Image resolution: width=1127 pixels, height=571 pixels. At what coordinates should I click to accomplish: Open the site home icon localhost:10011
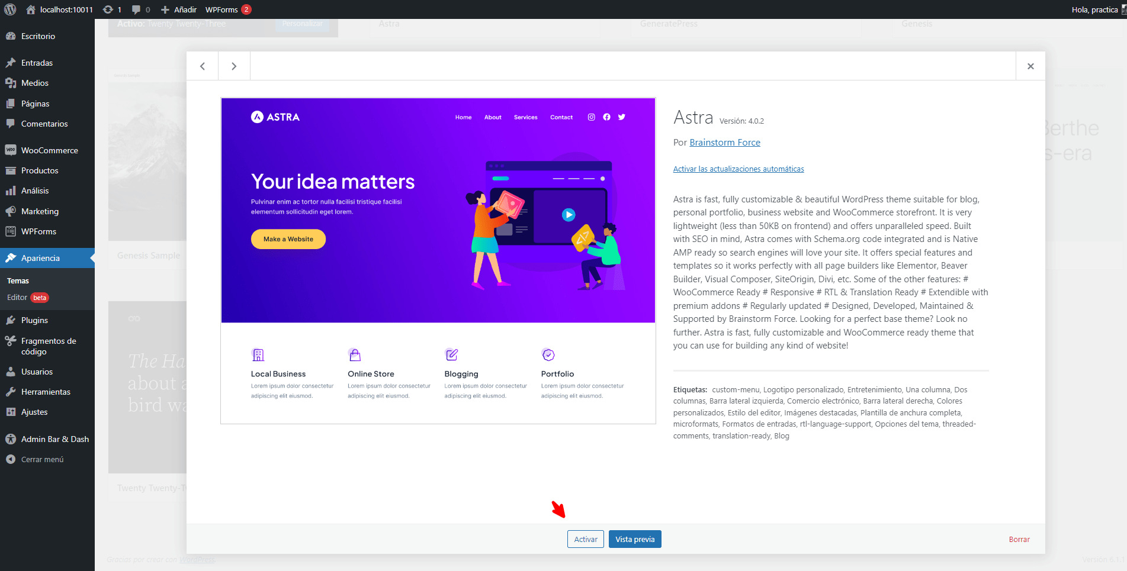(31, 9)
